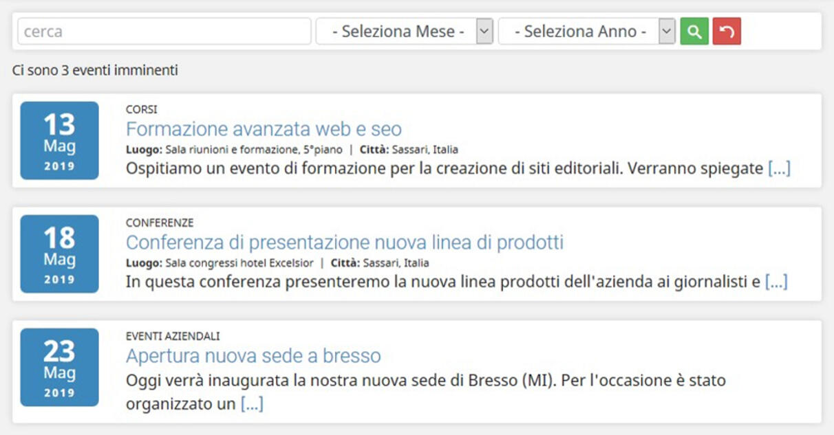Open Formazione avanzata web e seo event
The width and height of the screenshot is (834, 435).
pyautogui.click(x=264, y=129)
